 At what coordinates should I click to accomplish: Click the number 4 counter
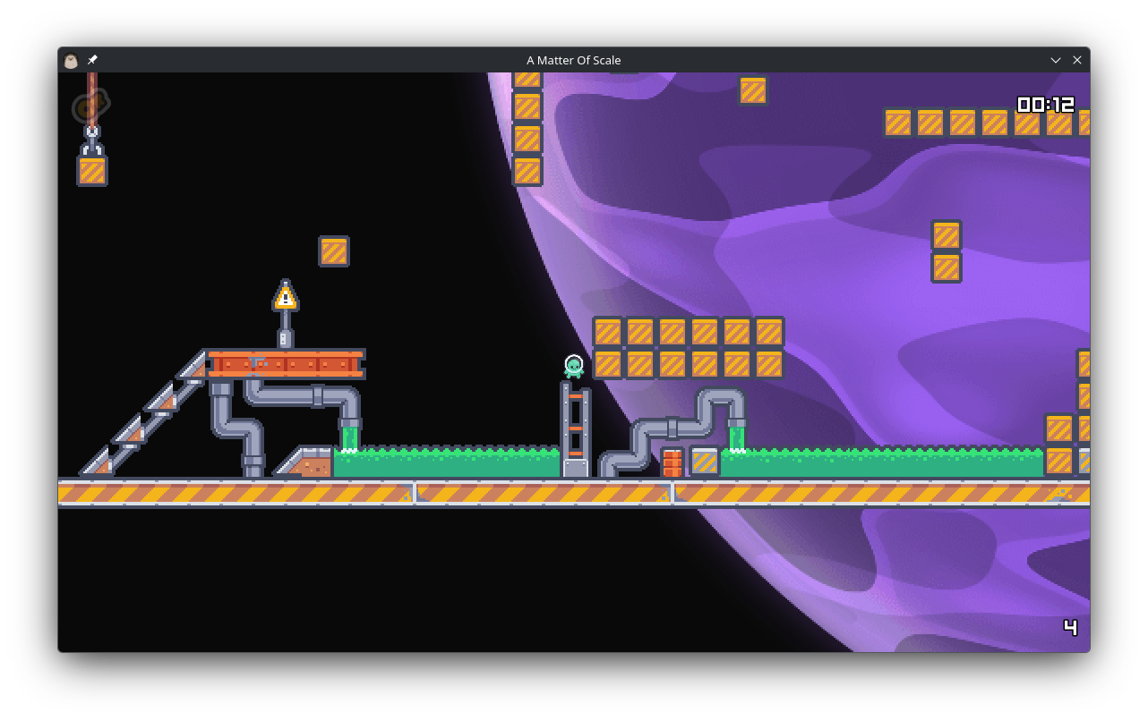(x=1070, y=627)
